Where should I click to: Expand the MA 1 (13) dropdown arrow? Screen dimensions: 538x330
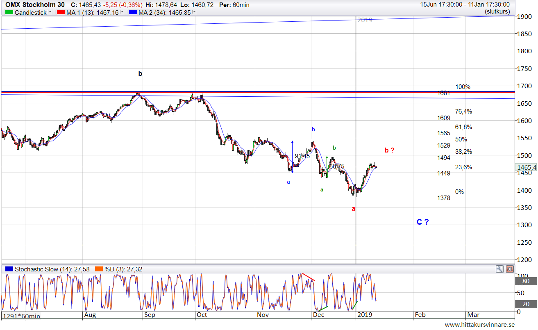pyautogui.click(x=122, y=12)
